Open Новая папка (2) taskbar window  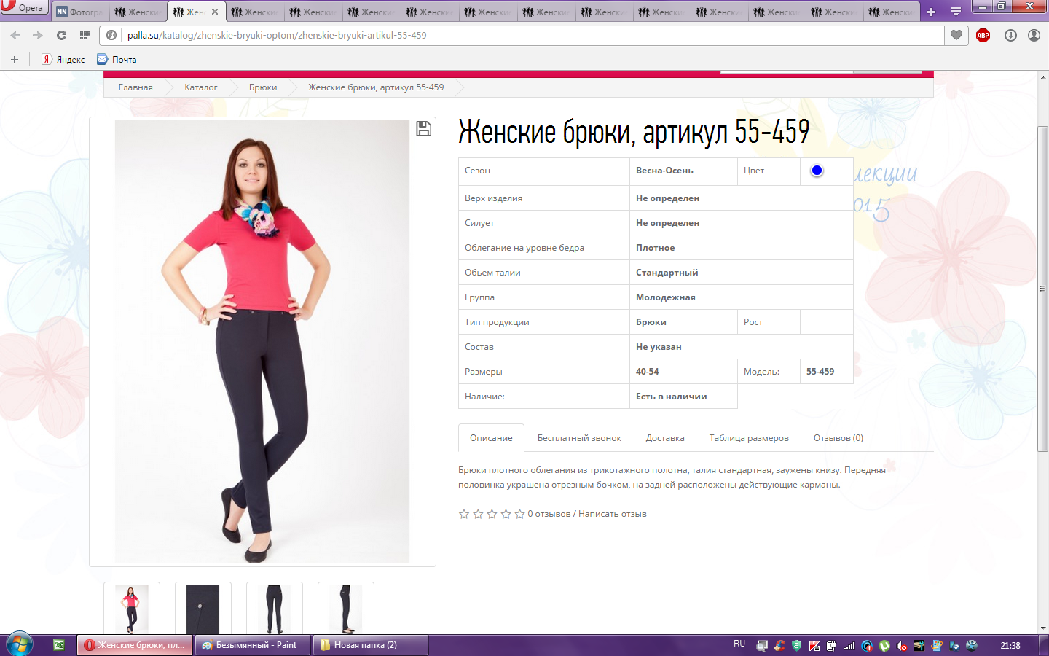(370, 645)
